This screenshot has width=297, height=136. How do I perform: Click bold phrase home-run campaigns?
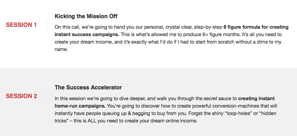point(80,106)
